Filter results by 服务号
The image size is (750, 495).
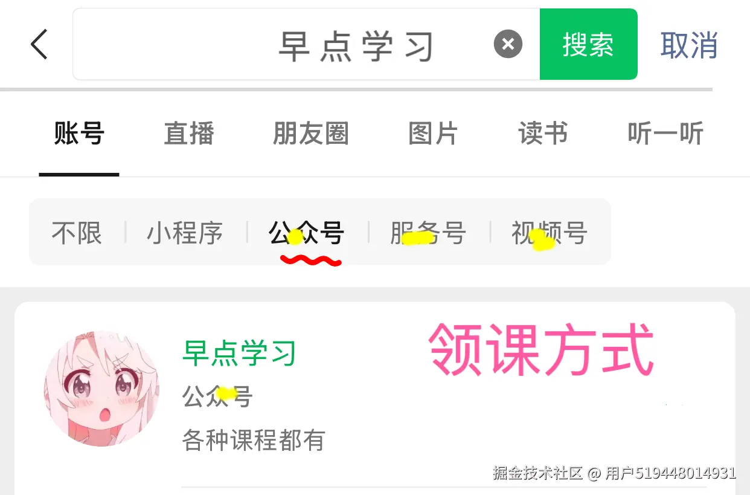[428, 233]
